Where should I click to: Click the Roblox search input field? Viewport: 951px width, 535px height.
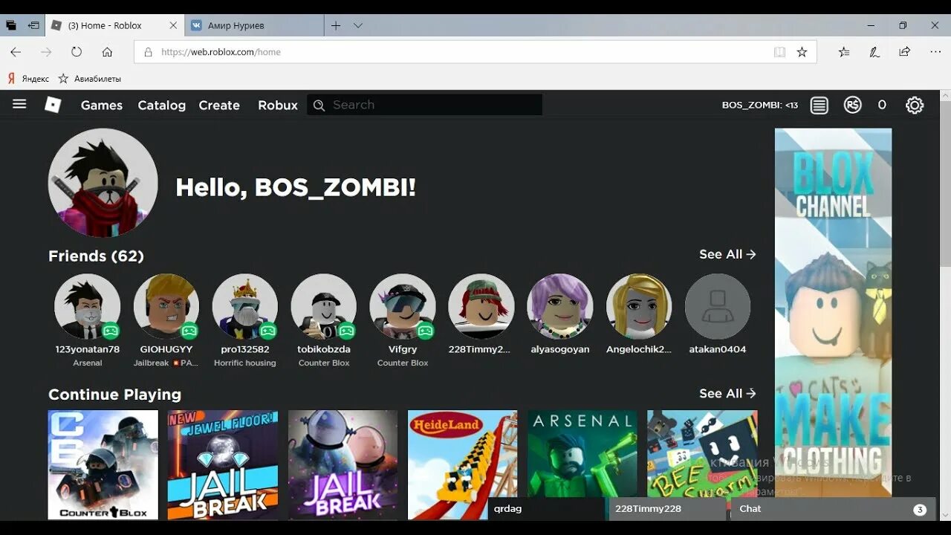[425, 105]
